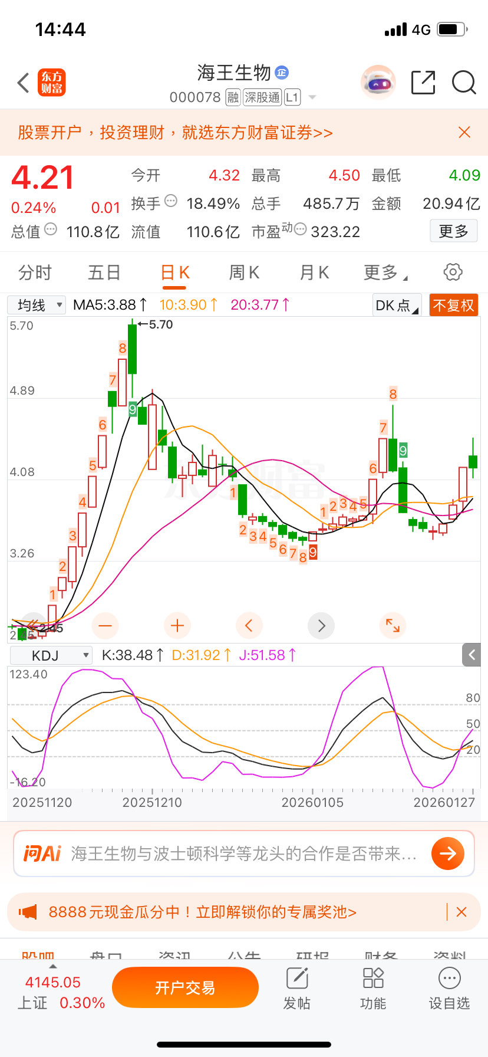Tap the 5.70 high price marker
The width and height of the screenshot is (488, 1057).
(x=156, y=324)
